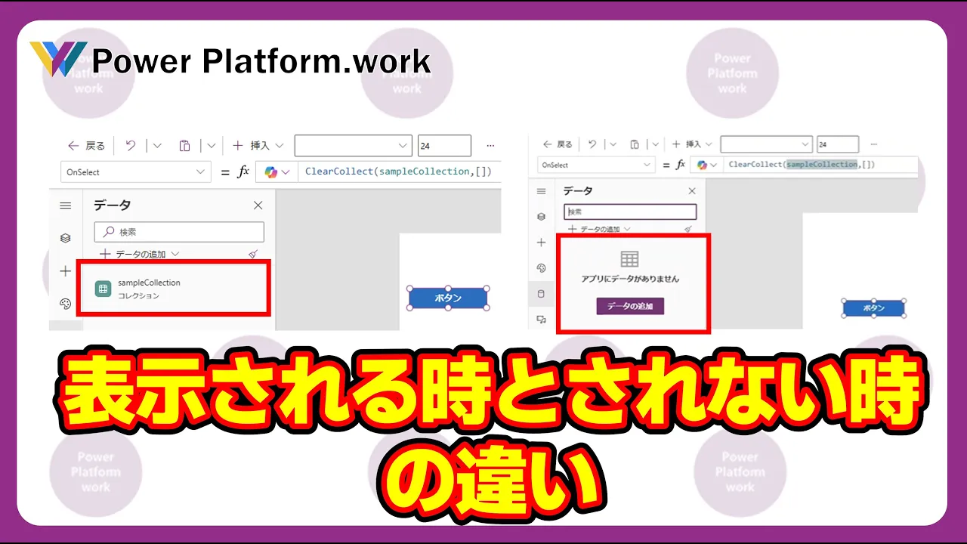Click the green sampleCollection table icon
This screenshot has height=544, width=967.
[x=103, y=289]
